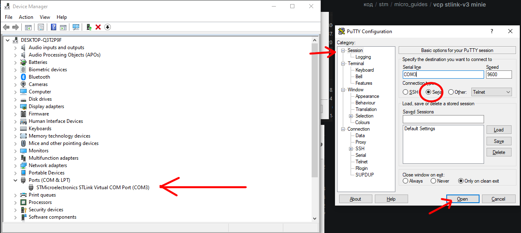Viewport: 521px width, 233px height.
Task: Expand the Audio inputs and outputs node
Action: coord(16,48)
